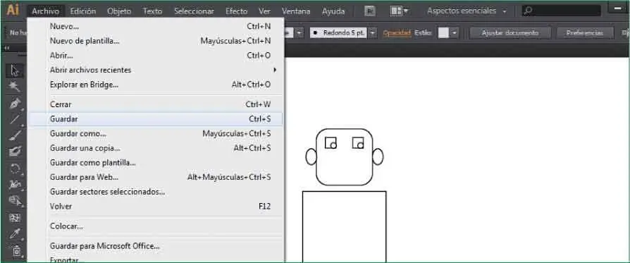Select the Paintbrush tool
This screenshot has width=630, height=263.
click(x=15, y=135)
